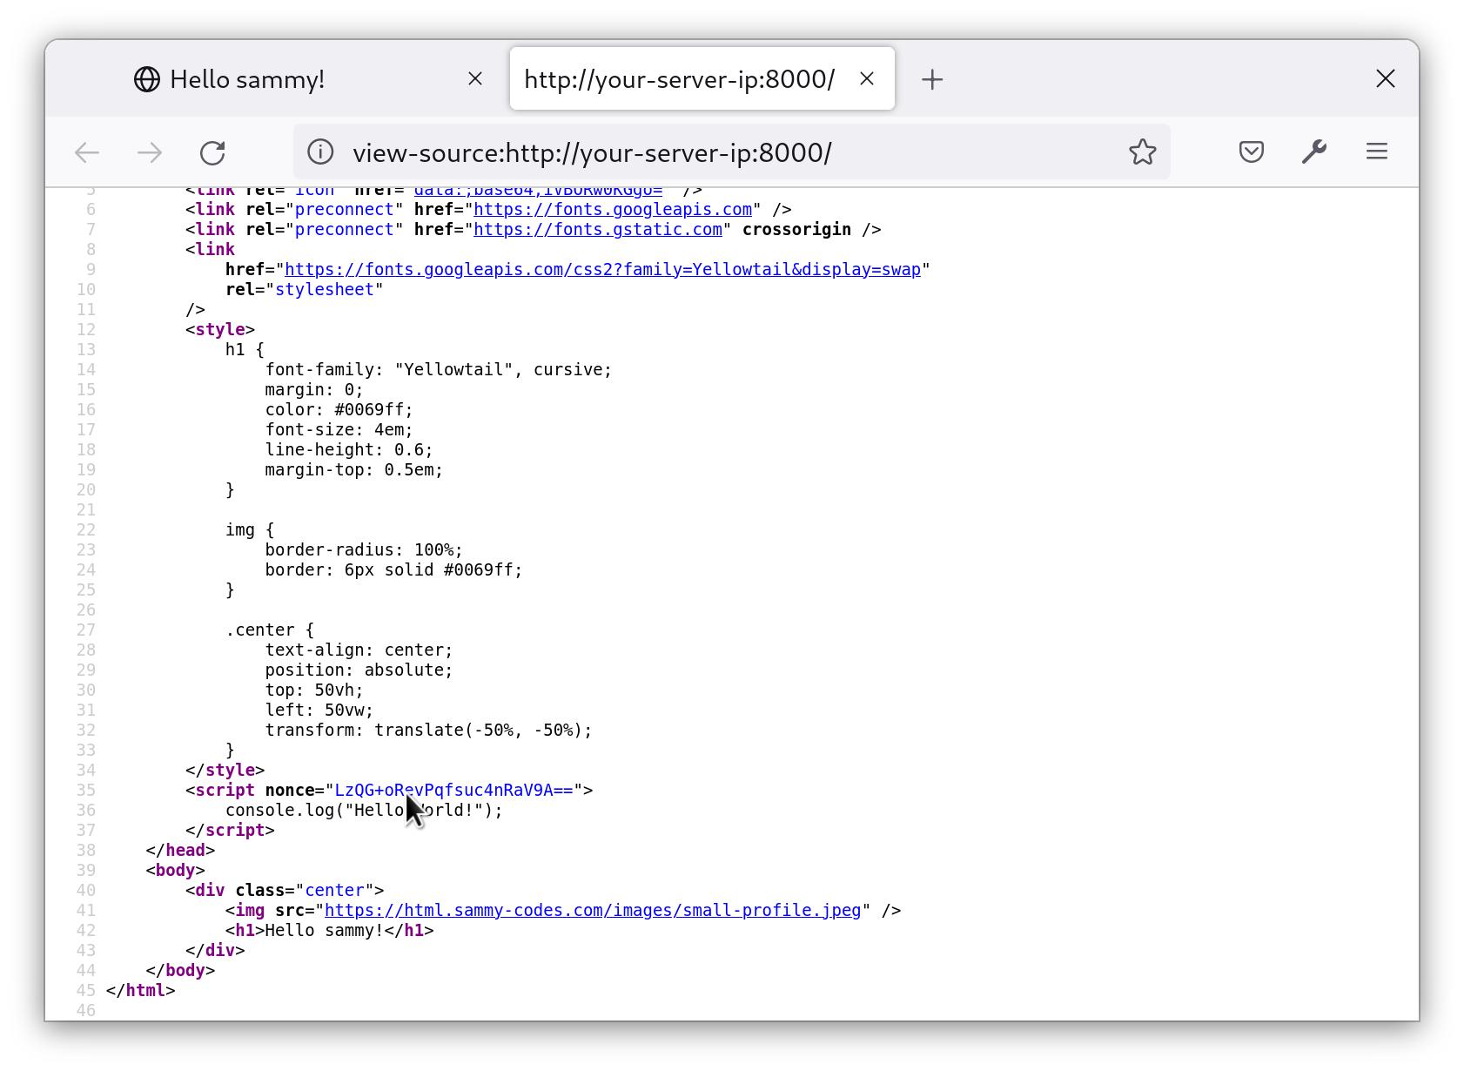The height and width of the screenshot is (1071, 1464).
Task: Open the site information panel
Action: [319, 152]
